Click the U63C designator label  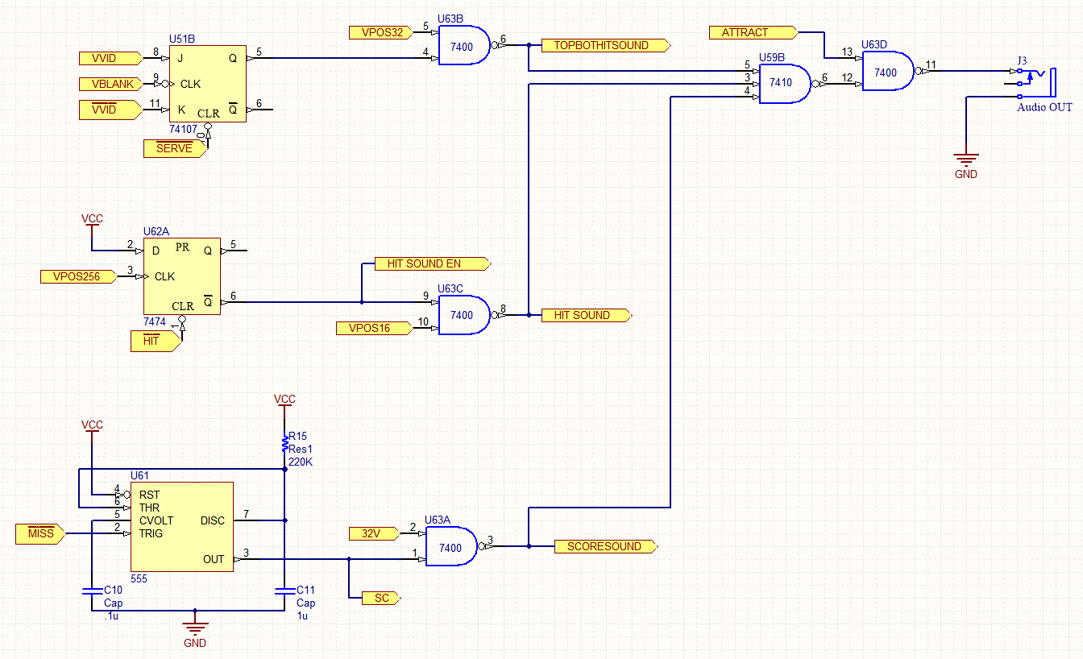click(x=451, y=288)
